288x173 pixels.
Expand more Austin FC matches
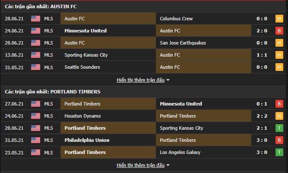pyautogui.click(x=143, y=80)
